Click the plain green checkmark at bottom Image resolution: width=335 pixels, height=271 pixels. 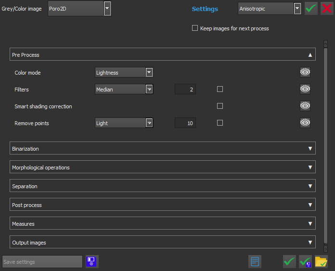click(x=289, y=261)
